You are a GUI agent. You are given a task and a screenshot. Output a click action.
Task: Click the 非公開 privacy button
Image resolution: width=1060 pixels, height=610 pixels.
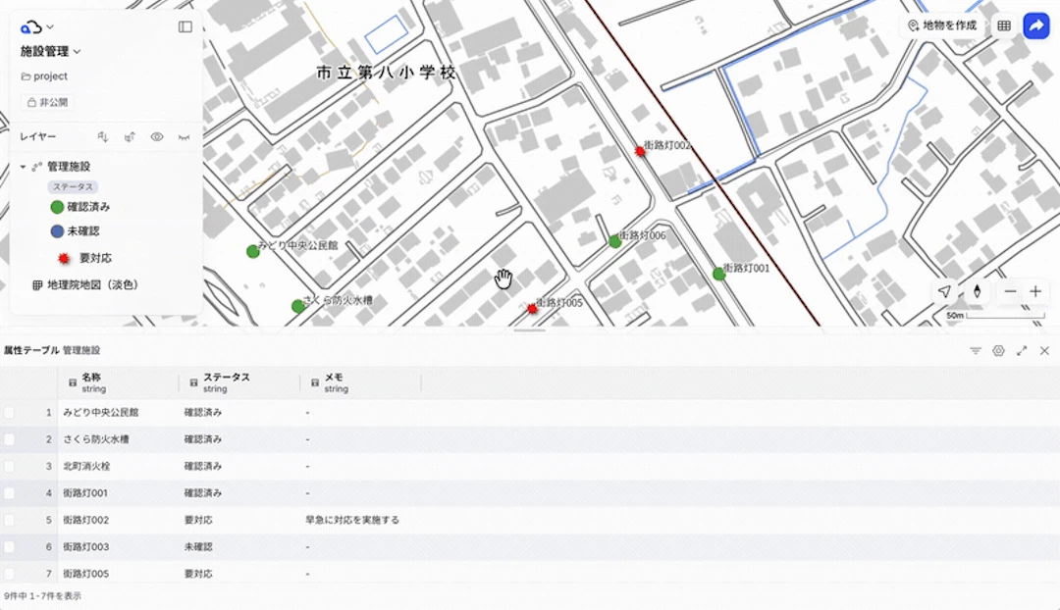tap(47, 102)
